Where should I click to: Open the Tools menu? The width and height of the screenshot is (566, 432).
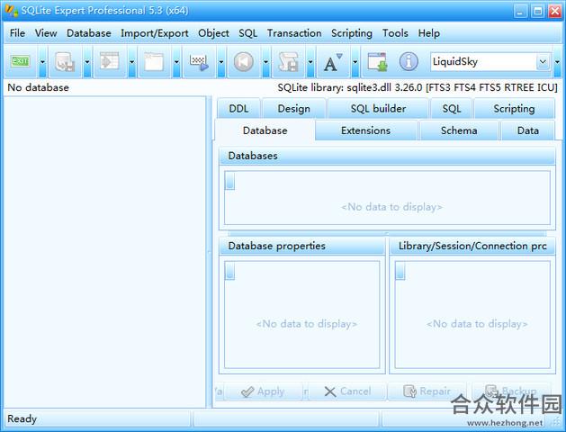(395, 33)
